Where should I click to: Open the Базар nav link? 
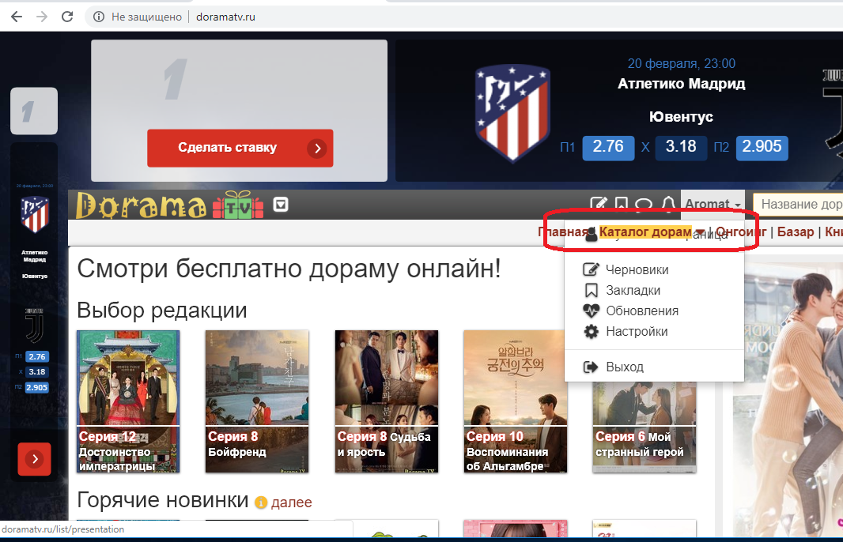(x=796, y=231)
